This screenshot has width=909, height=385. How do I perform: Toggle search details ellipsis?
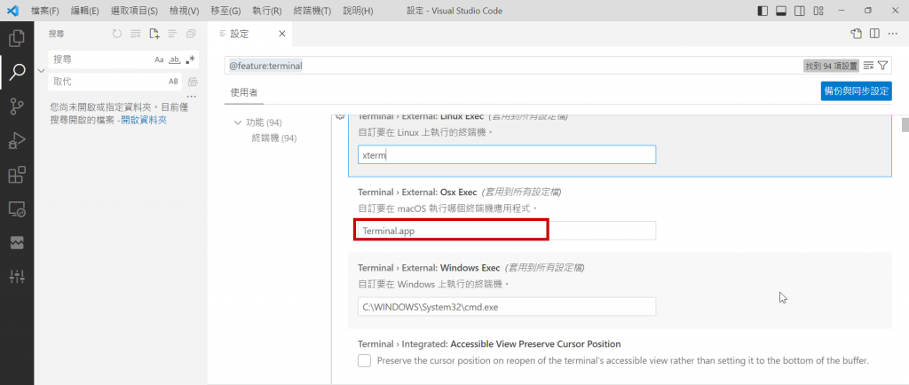pyautogui.click(x=192, y=96)
